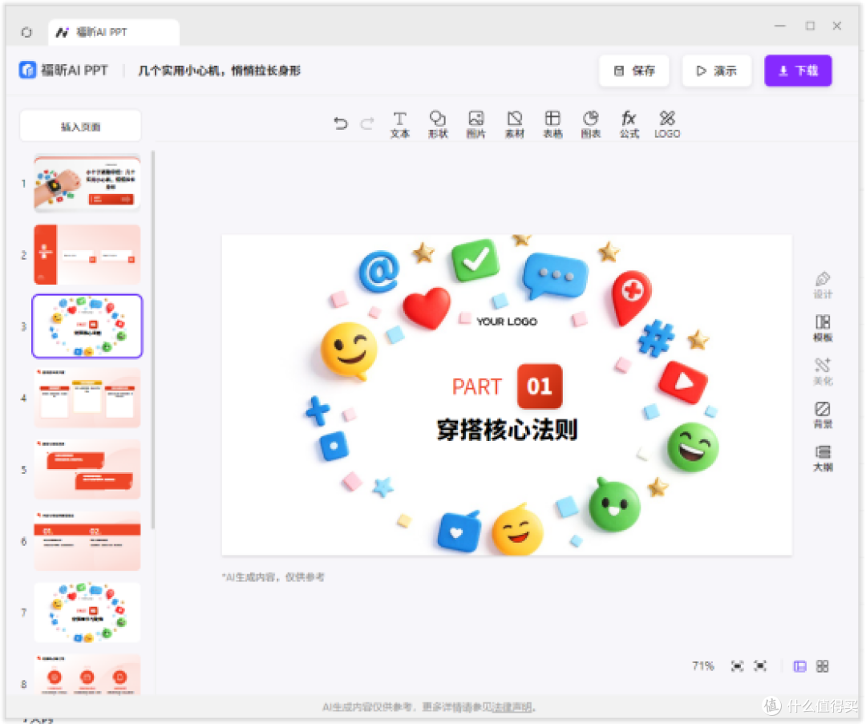This screenshot has width=866, height=724.
Task: Select slide 5 thumbnail
Action: tap(87, 469)
